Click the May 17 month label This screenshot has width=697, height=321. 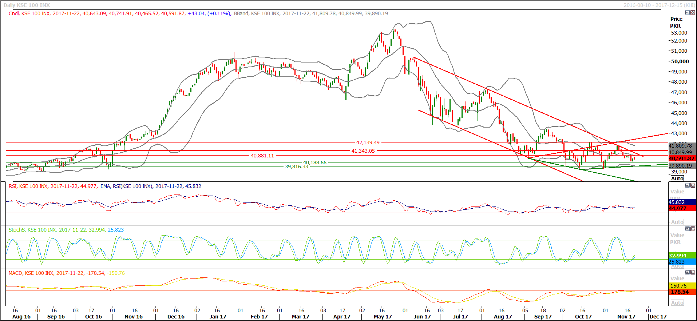click(383, 317)
